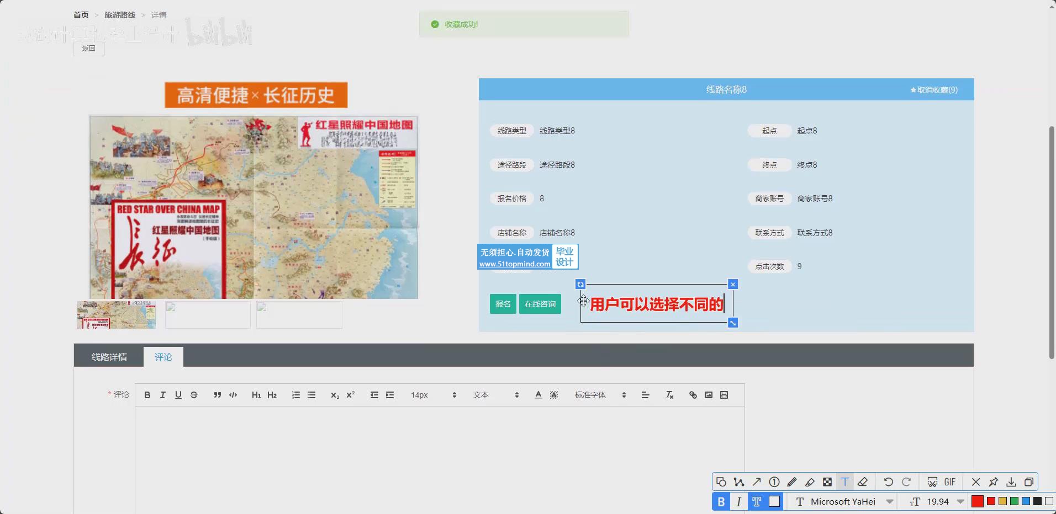Insert ordered list in editor
This screenshot has height=514, width=1056.
[296, 395]
